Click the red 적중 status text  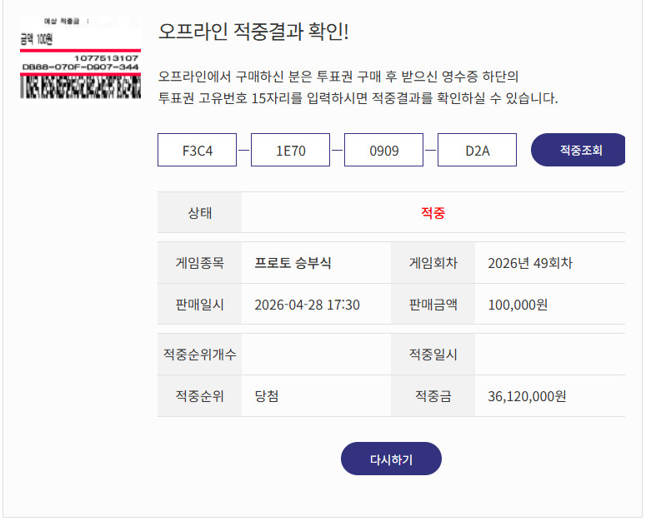[x=433, y=213]
